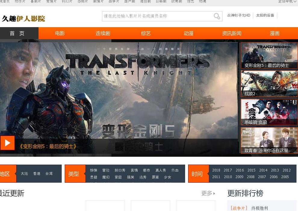Click the [战争片] ranking category tag

(239, 208)
